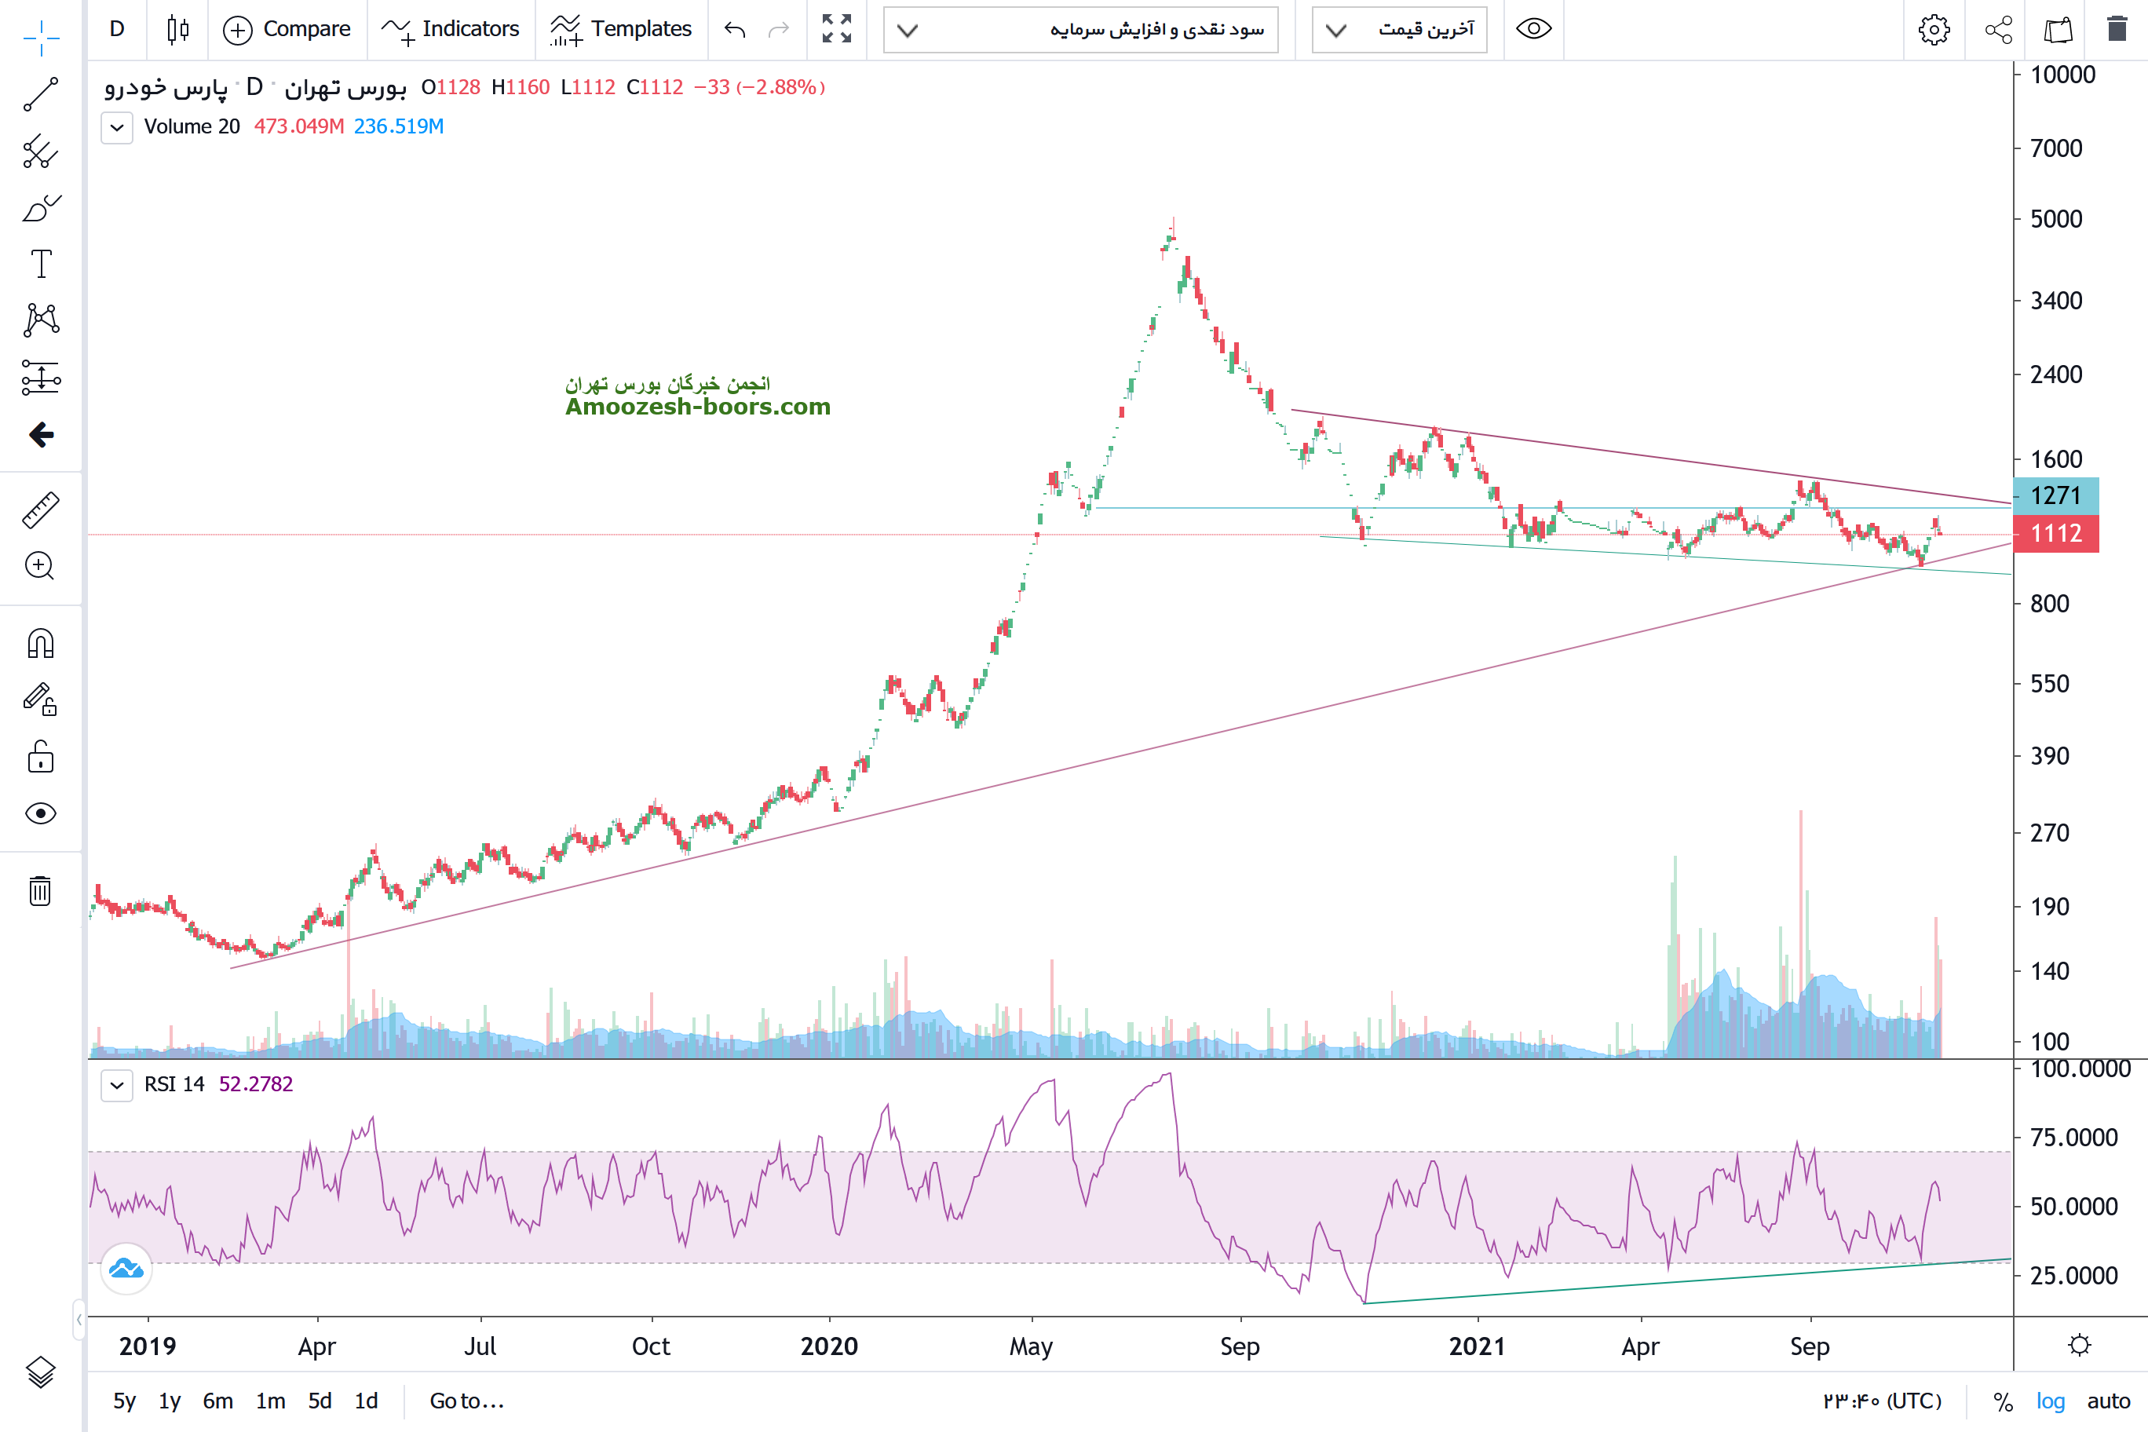This screenshot has height=1432, width=2148.
Task: Toggle auto scale for price axis
Action: click(2108, 1401)
